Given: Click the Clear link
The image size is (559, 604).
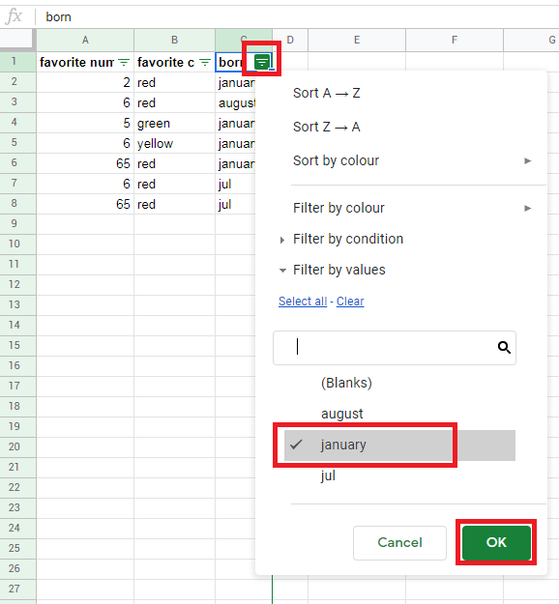Looking at the screenshot, I should 350,302.
